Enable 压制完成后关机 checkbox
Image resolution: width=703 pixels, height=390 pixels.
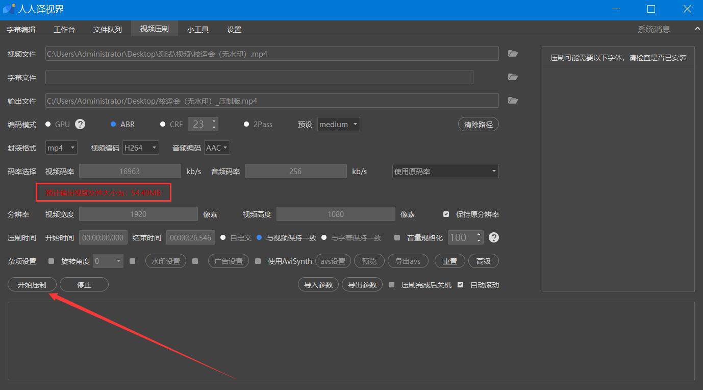[x=392, y=285]
